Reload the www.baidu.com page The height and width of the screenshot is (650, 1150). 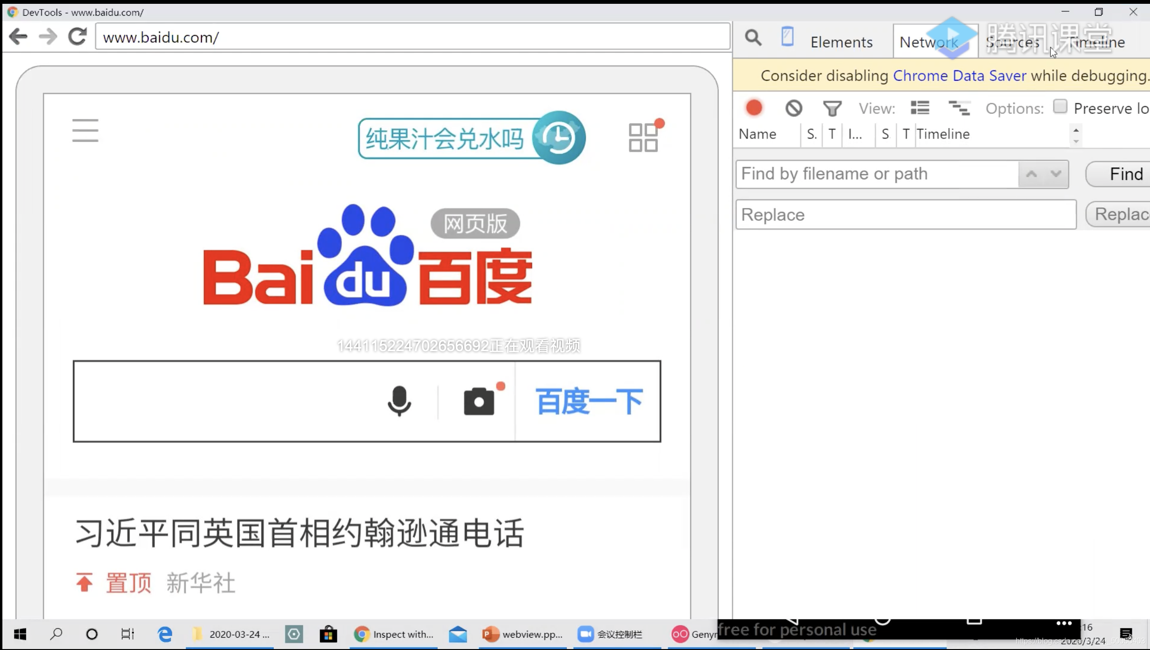coord(77,37)
